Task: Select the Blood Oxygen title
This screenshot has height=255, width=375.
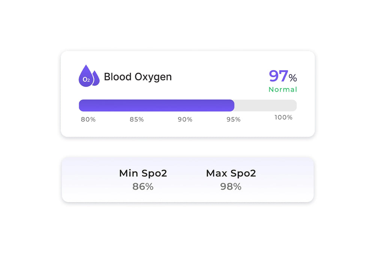Action: [x=138, y=77]
